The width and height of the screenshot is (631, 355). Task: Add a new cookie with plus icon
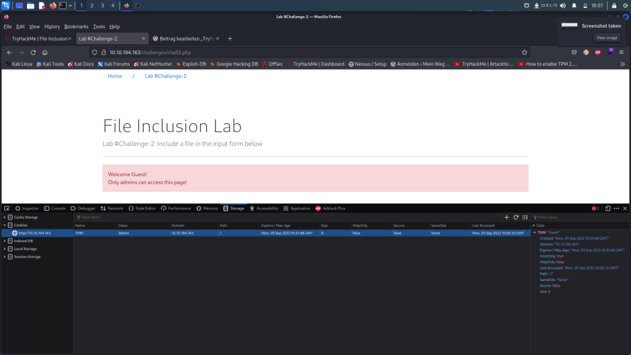[x=507, y=218]
